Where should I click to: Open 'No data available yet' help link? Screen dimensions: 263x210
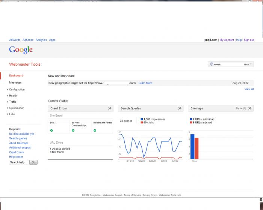pyautogui.click(x=21, y=134)
